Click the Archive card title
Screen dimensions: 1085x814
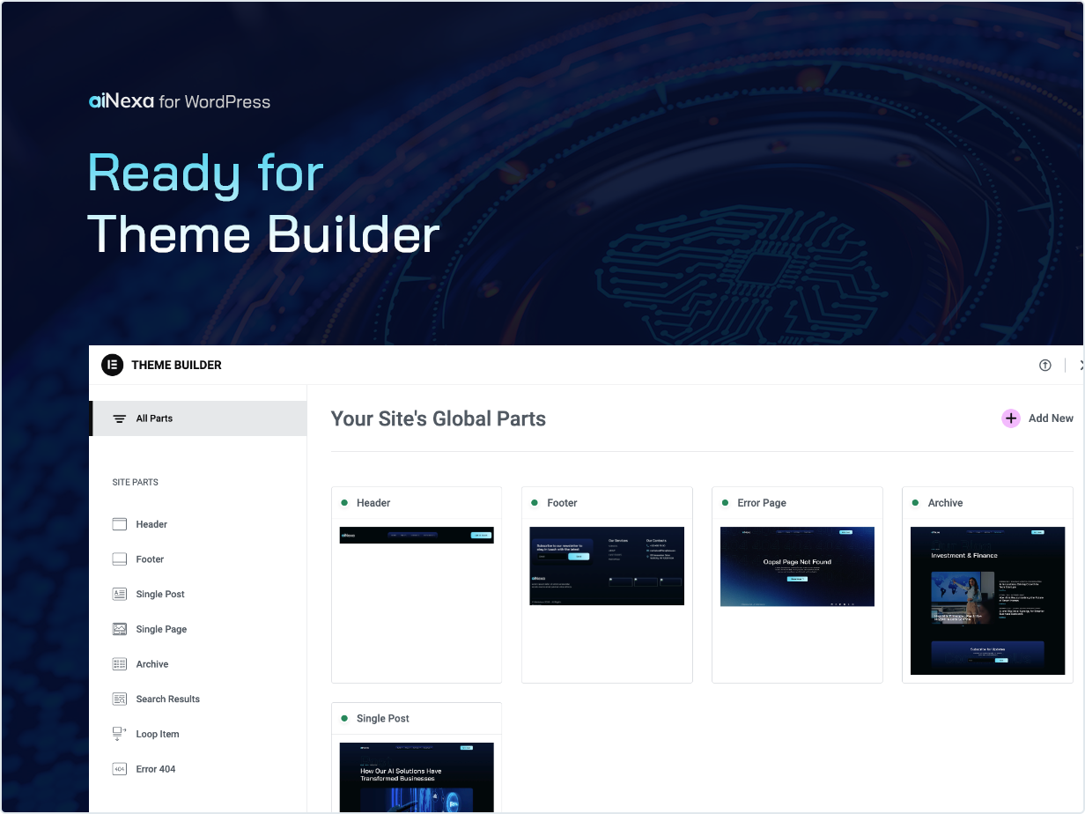[x=945, y=503]
